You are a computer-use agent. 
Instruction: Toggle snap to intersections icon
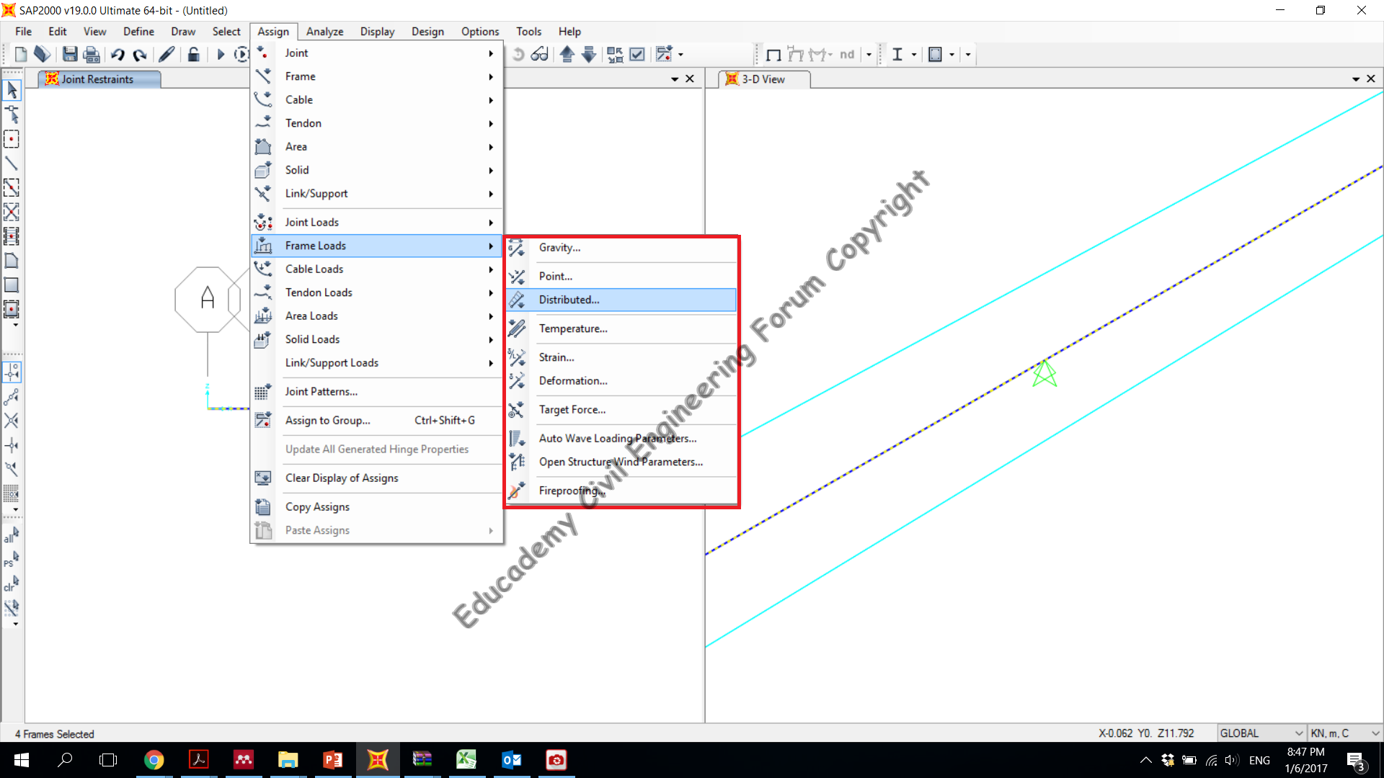[12, 421]
